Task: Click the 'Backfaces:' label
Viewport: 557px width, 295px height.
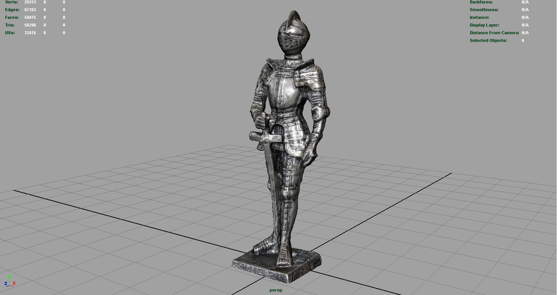Action: click(x=481, y=2)
